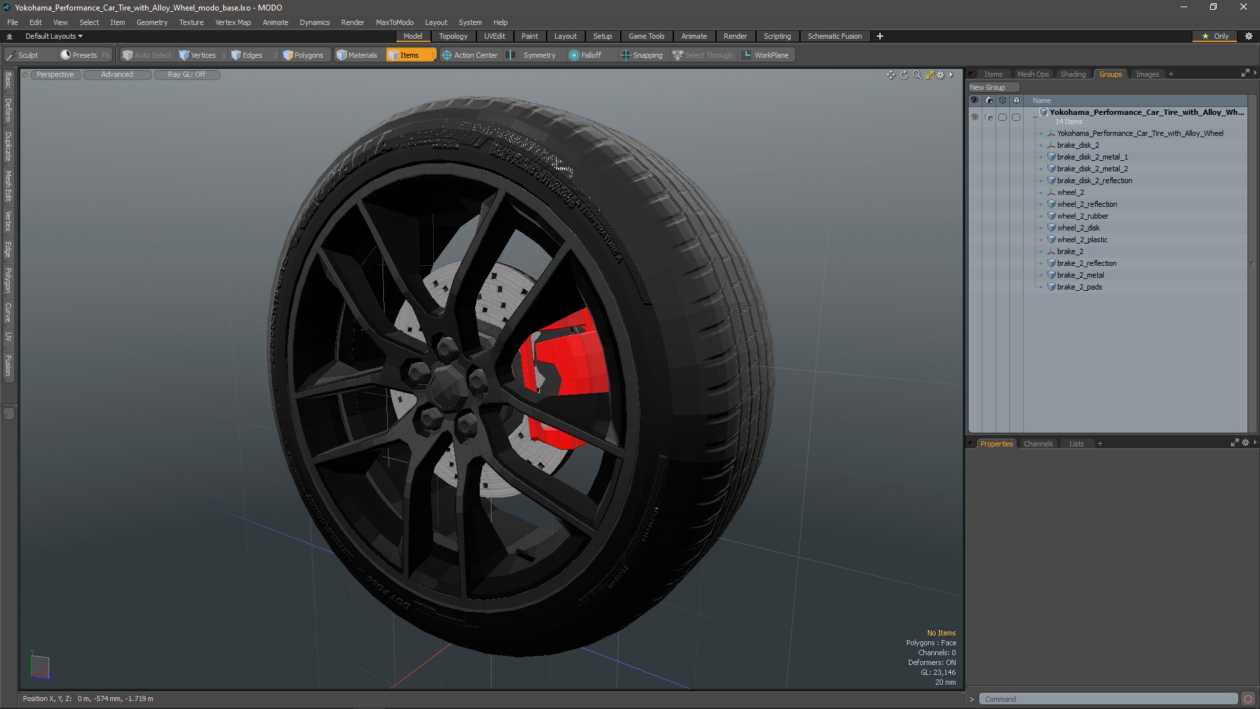Open the Default Layouts dropdown
The width and height of the screenshot is (1260, 709).
pos(54,36)
